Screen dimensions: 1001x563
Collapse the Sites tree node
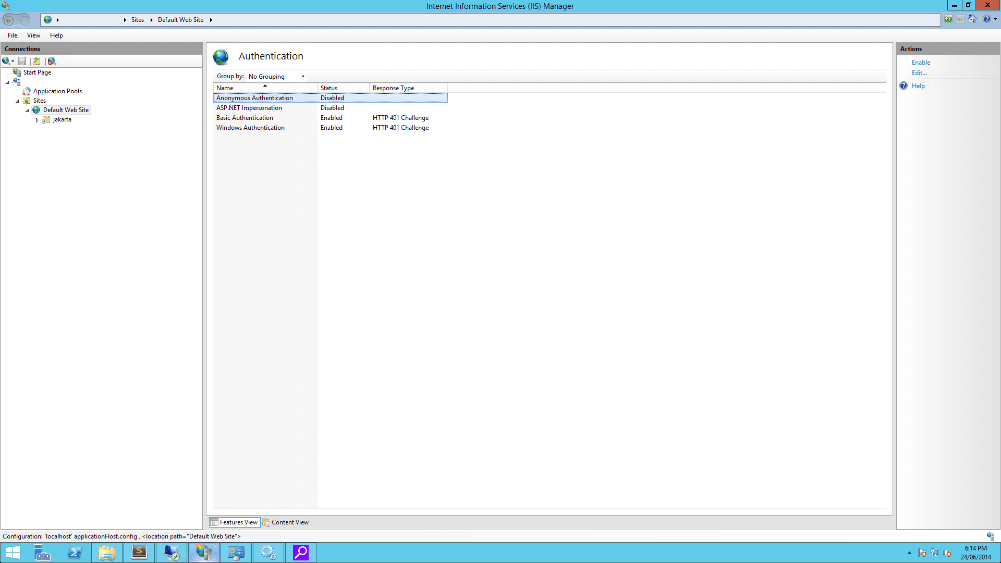click(x=17, y=101)
